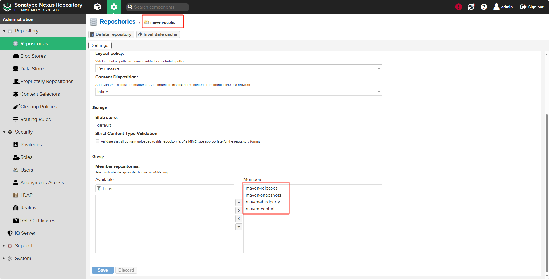Screen dimensions: 549x279
Task: Open the admin user account
Action: tap(503, 7)
